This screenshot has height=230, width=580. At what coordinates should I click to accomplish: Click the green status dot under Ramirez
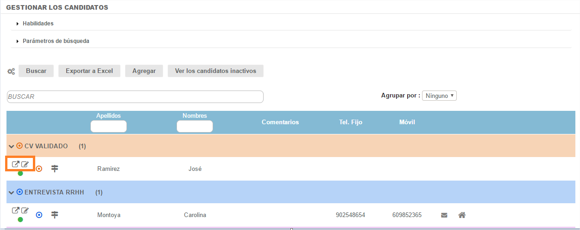(20, 174)
